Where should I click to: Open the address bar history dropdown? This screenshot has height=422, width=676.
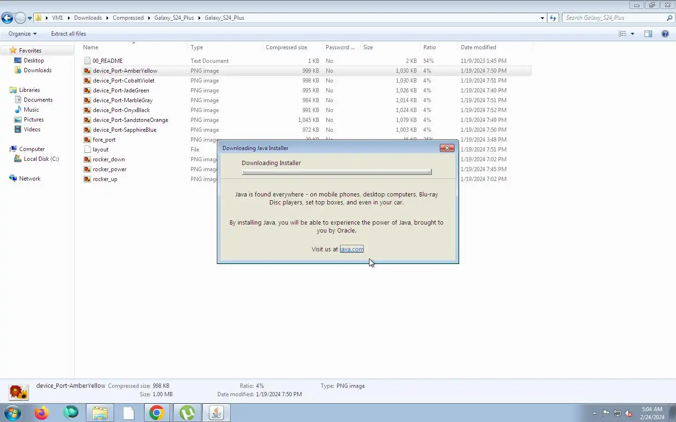click(542, 18)
